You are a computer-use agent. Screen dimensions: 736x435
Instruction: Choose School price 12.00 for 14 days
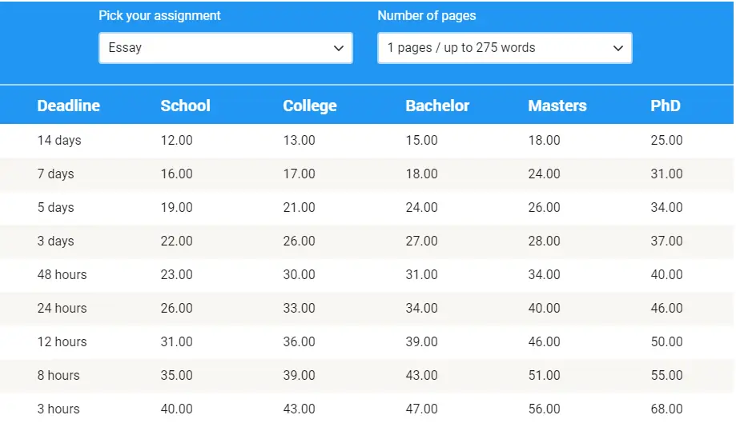point(176,141)
